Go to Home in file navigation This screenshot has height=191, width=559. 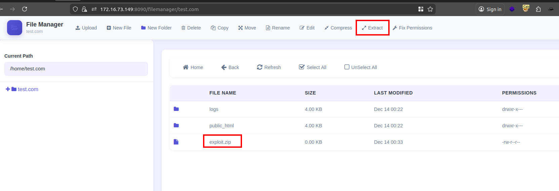pyautogui.click(x=193, y=67)
